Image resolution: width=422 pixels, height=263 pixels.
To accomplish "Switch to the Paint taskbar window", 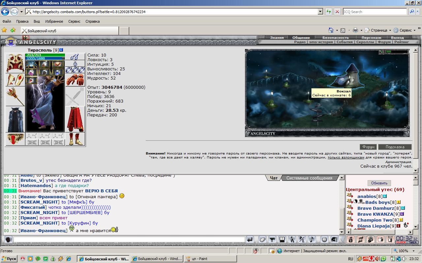I will pos(211,259).
